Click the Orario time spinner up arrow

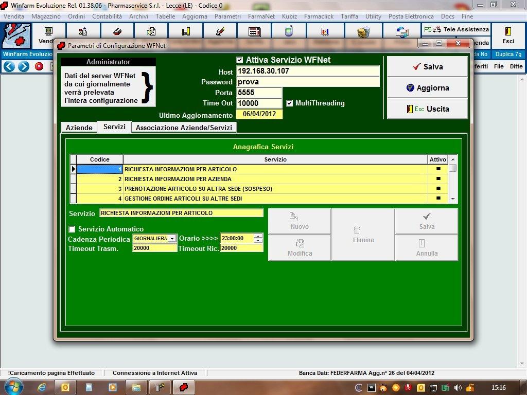coord(258,236)
